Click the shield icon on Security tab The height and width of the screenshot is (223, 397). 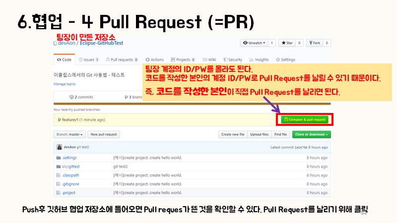225,59
